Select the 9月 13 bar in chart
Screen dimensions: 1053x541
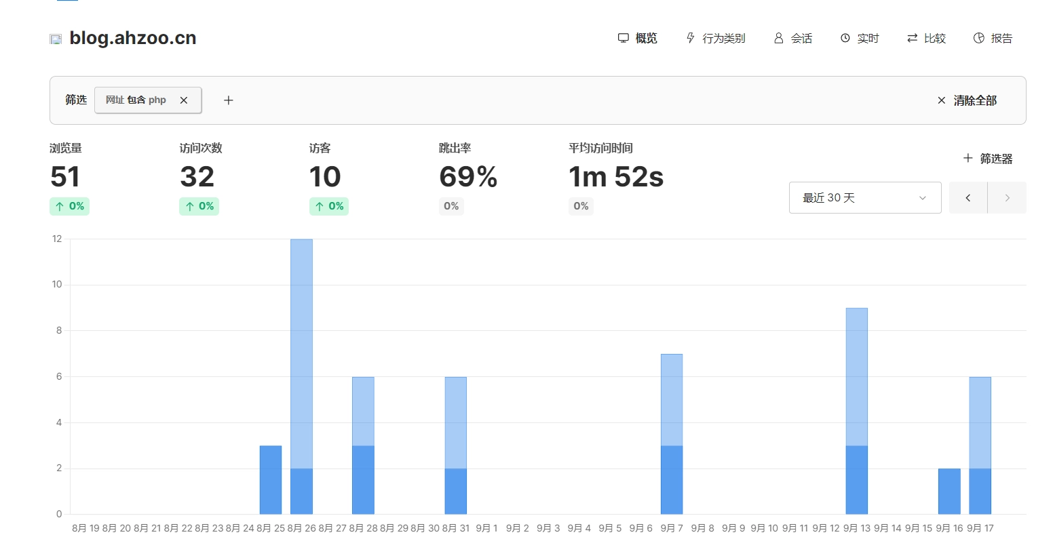click(856, 411)
